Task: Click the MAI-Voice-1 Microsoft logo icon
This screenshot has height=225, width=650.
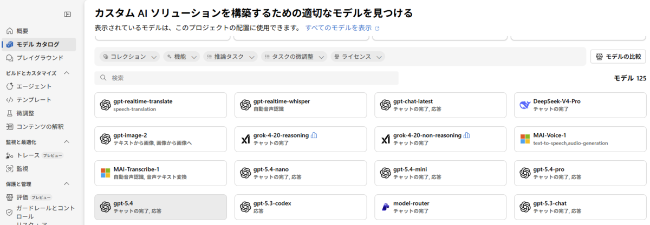Action: (x=524, y=139)
